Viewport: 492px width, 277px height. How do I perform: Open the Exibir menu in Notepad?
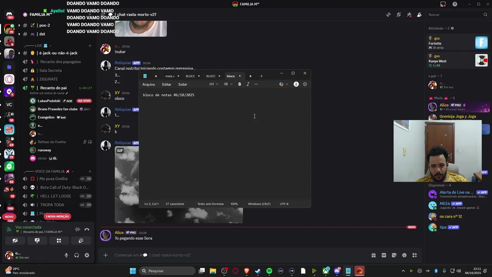[x=183, y=84]
